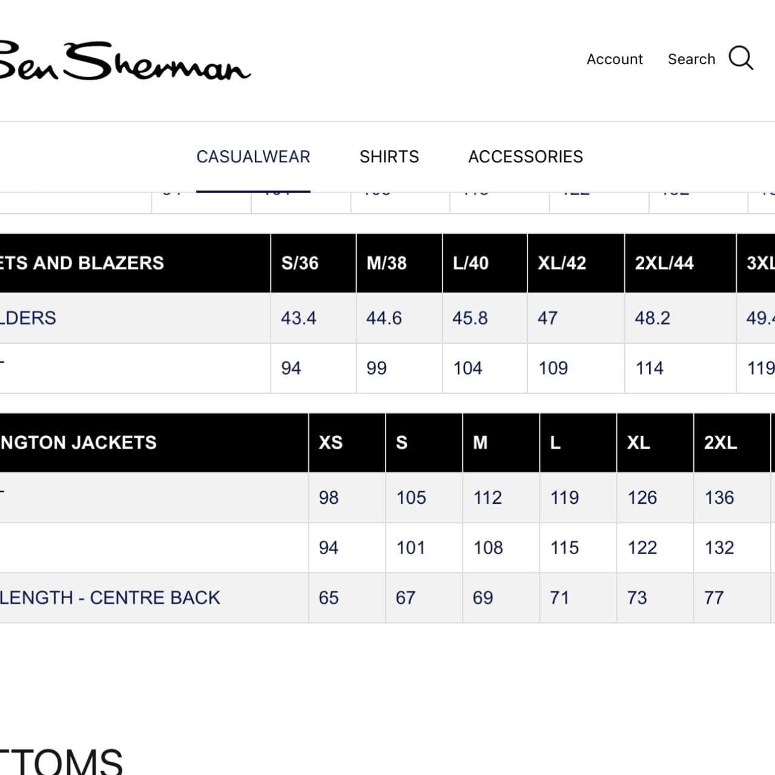775x775 pixels.
Task: Click the Ben Sherman logo
Action: coord(124,62)
